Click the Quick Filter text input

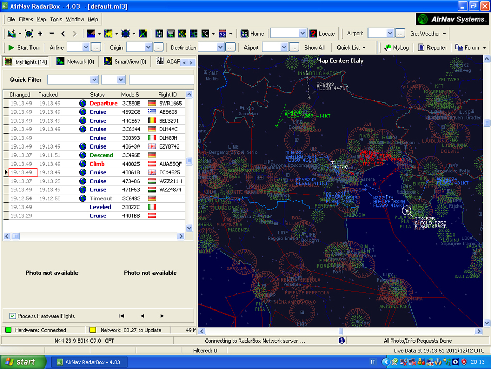point(162,80)
